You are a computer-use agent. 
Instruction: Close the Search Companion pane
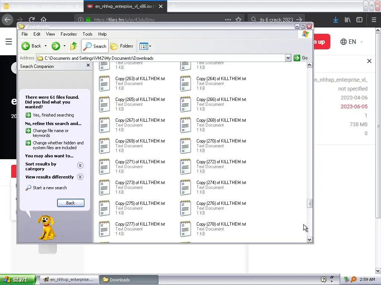click(x=88, y=65)
